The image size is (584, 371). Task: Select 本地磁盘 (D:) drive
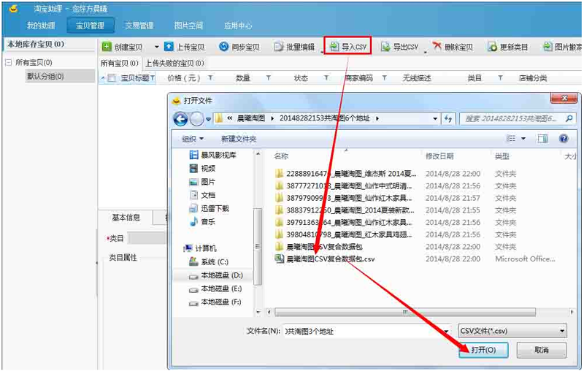pyautogui.click(x=216, y=275)
